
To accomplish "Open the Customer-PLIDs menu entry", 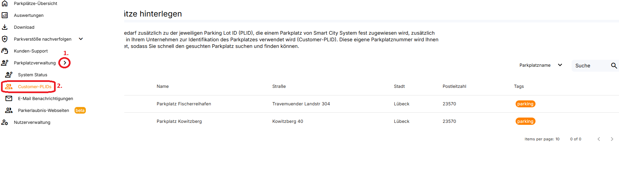I will [x=34, y=87].
